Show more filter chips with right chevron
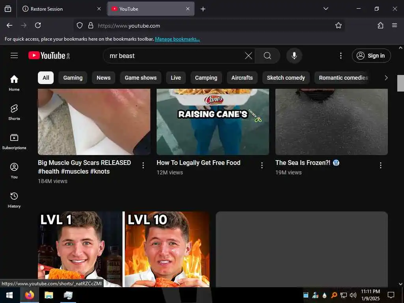 pos(386,78)
